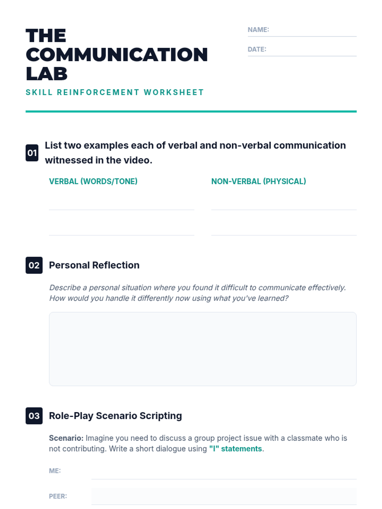
Task: Click the Skill Reinforcement Worksheet subtitle
Action: [115, 93]
